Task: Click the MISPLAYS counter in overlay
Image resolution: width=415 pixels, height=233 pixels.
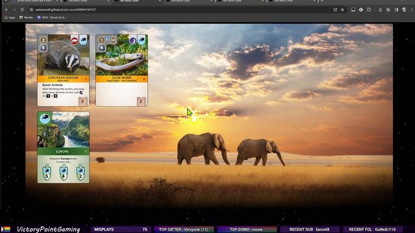Action: (x=121, y=229)
